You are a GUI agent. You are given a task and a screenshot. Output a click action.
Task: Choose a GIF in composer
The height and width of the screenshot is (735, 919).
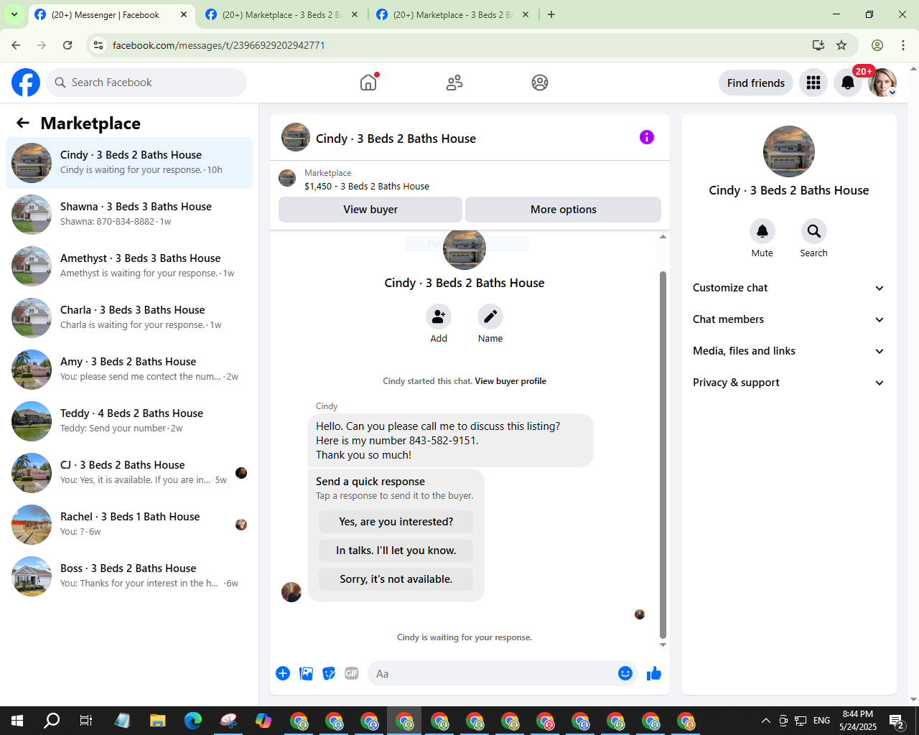pyautogui.click(x=352, y=673)
